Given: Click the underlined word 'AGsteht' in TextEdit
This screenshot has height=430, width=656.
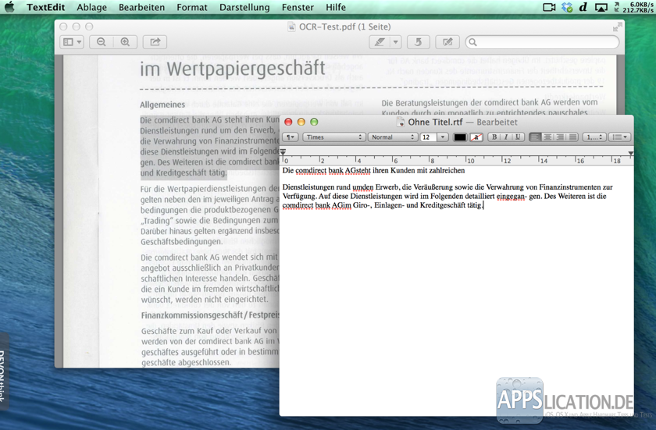Looking at the screenshot, I should click(358, 170).
